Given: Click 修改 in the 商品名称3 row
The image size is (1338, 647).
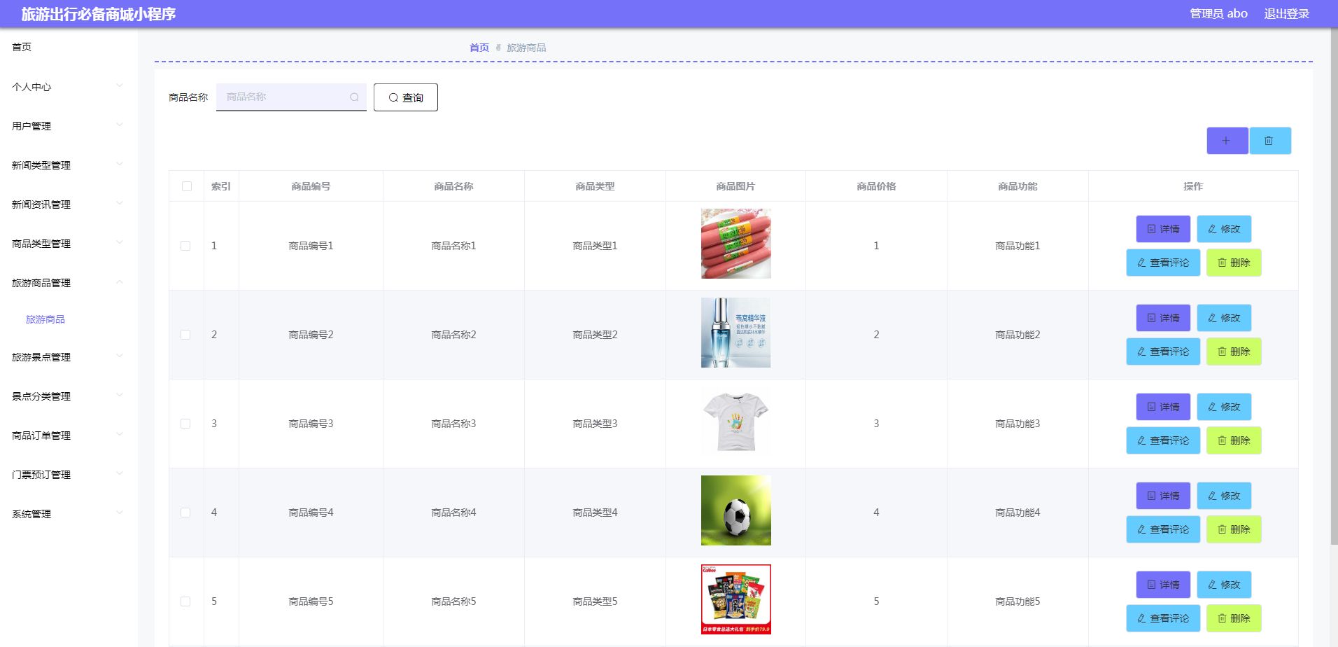Looking at the screenshot, I should click(1224, 407).
